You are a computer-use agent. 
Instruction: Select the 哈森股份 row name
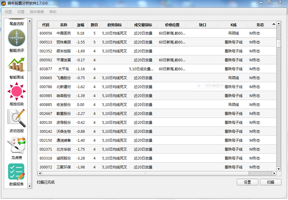click(x=64, y=96)
